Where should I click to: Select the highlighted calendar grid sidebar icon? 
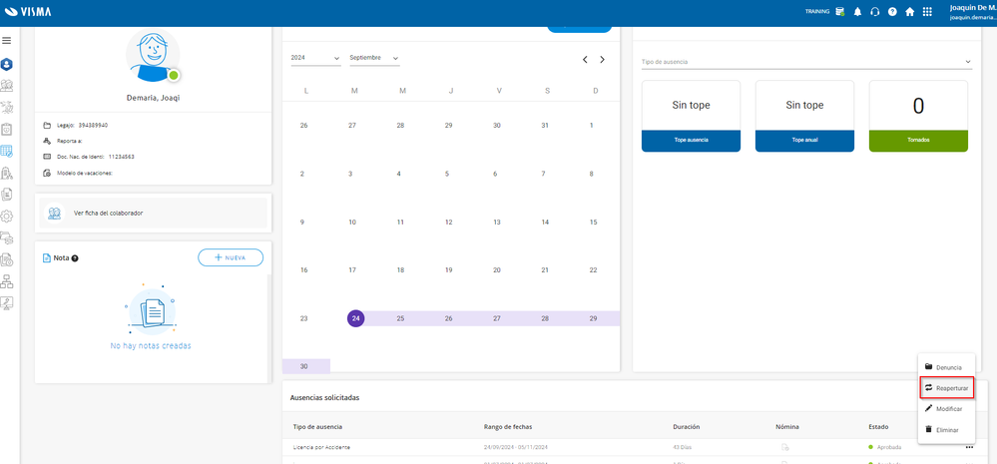[7, 152]
